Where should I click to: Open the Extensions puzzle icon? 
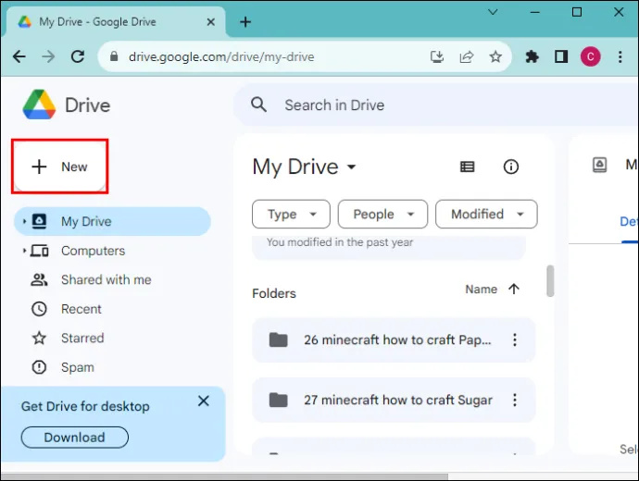532,56
